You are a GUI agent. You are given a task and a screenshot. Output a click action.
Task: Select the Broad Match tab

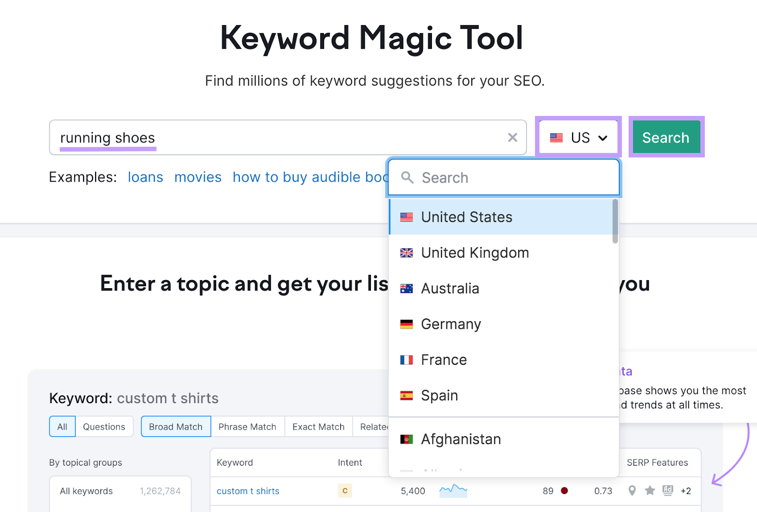tap(176, 427)
